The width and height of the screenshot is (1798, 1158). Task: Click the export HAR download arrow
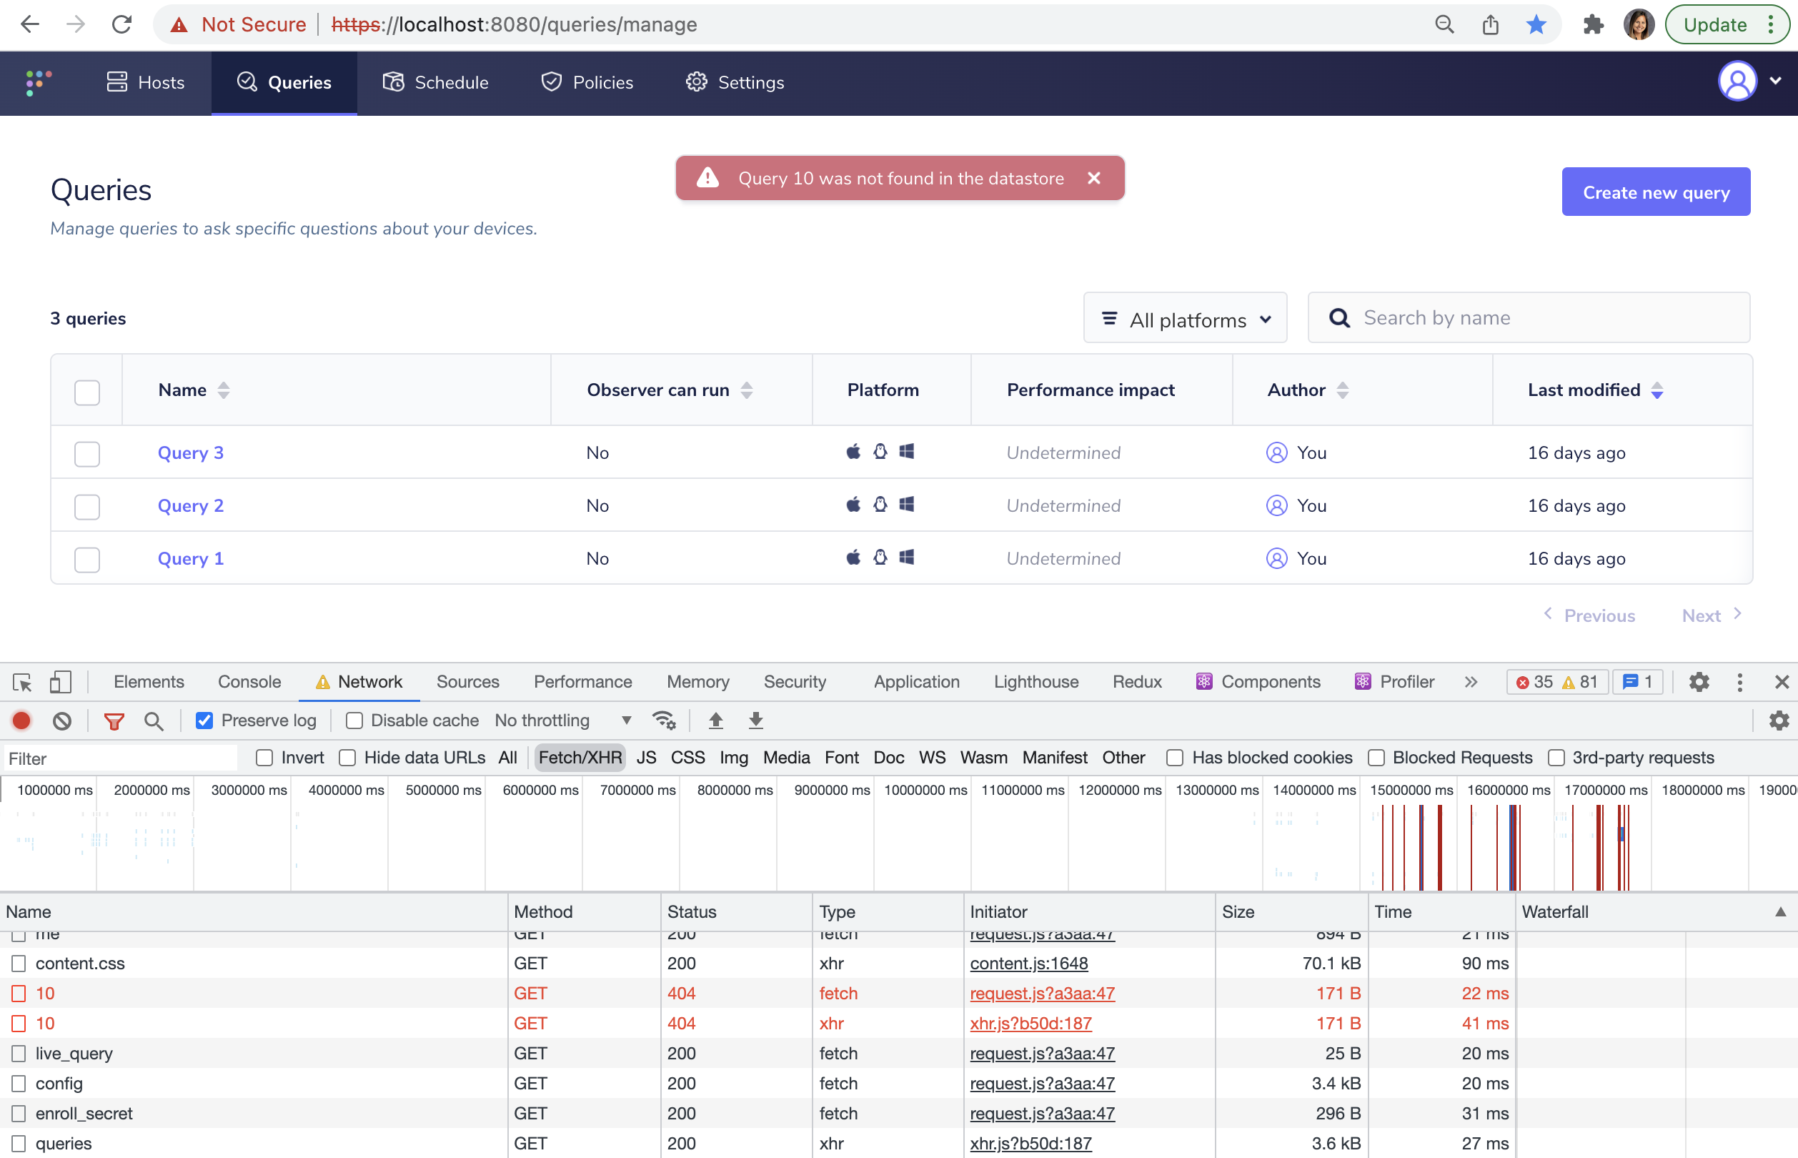755,721
